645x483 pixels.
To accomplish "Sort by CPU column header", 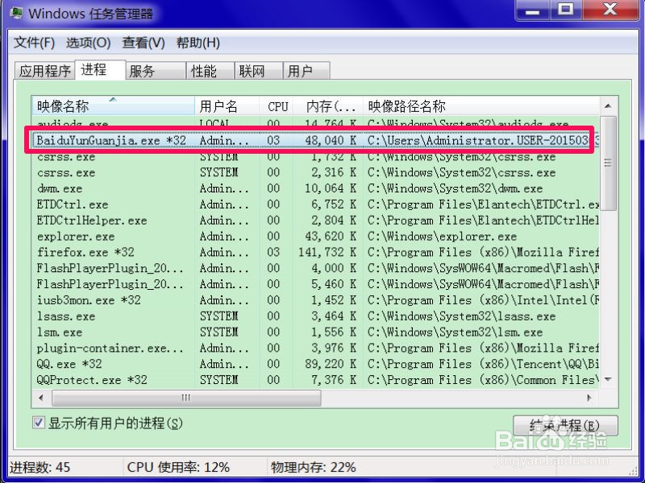I will (x=276, y=106).
